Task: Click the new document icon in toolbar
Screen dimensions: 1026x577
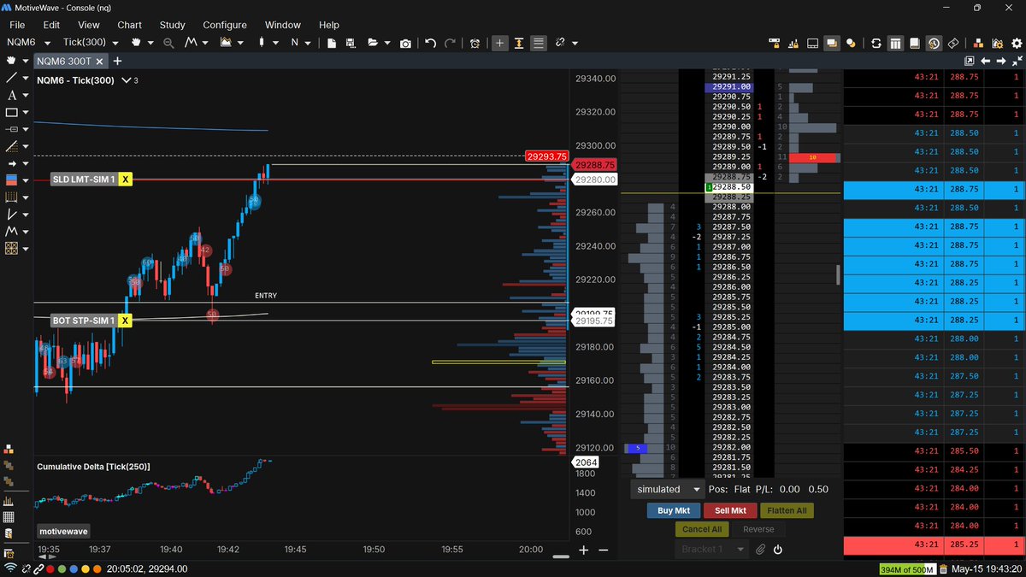Action: (331, 43)
